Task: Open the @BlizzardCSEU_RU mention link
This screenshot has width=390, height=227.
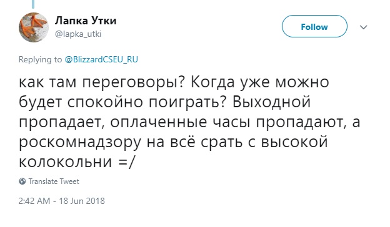Action: [x=101, y=59]
